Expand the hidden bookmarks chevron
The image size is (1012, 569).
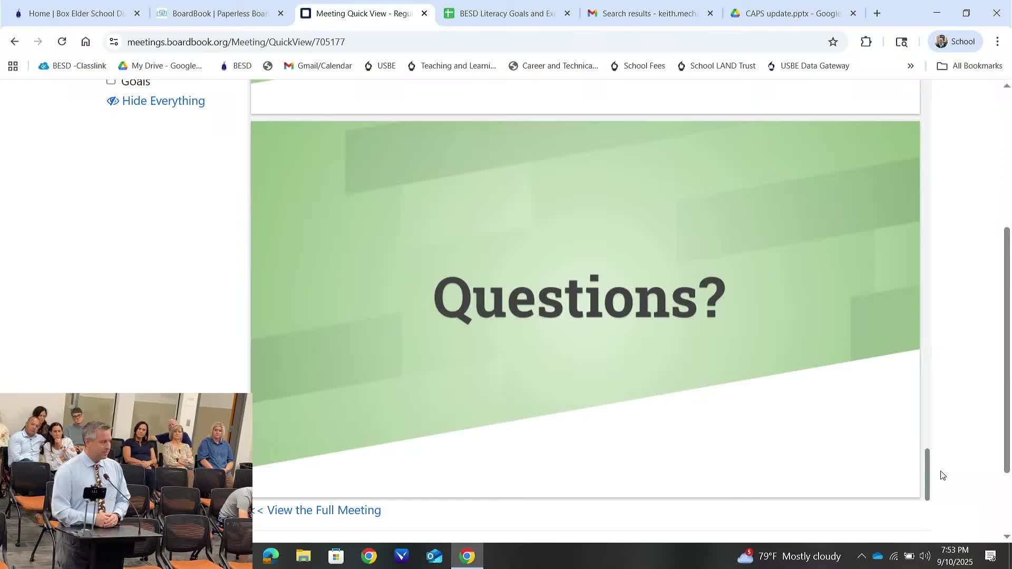[x=910, y=66]
